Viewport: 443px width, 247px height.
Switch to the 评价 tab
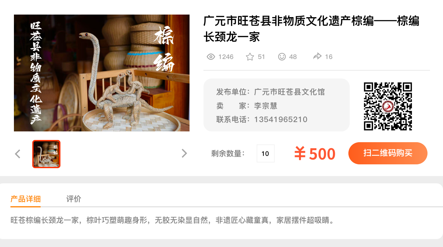(74, 199)
